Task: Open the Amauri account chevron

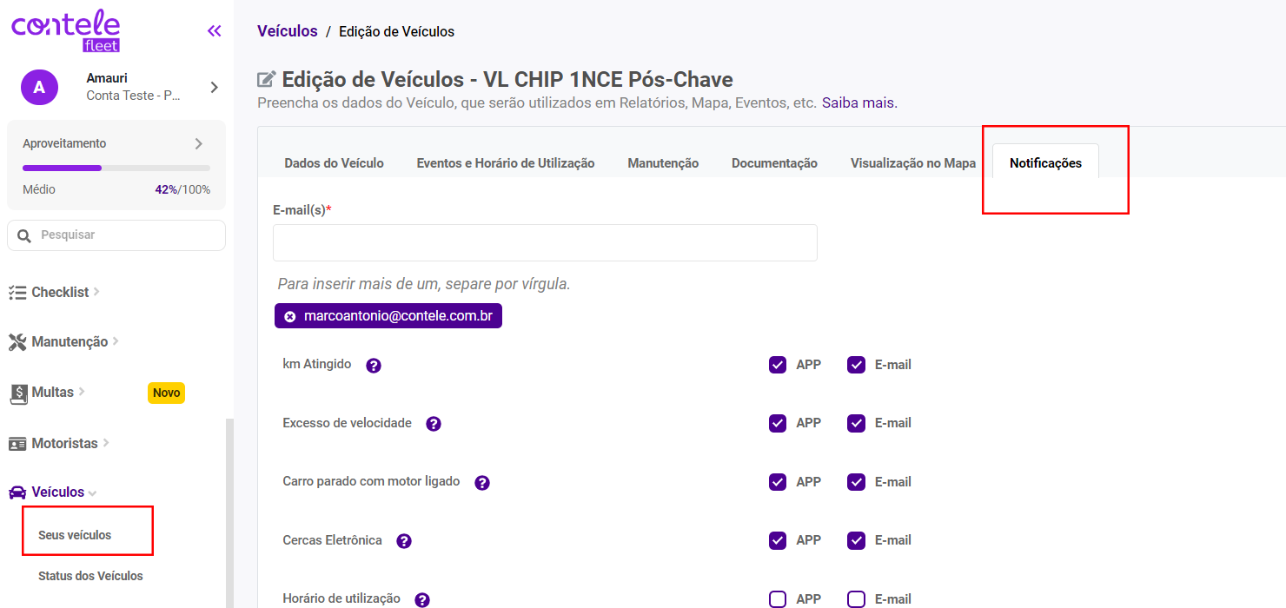Action: coord(214,87)
